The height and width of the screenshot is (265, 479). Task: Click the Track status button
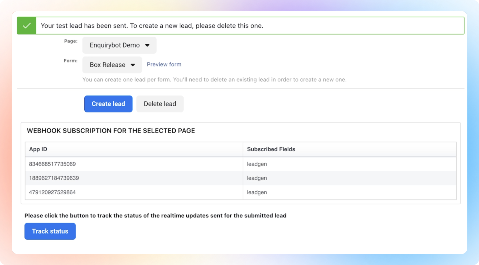(x=50, y=231)
